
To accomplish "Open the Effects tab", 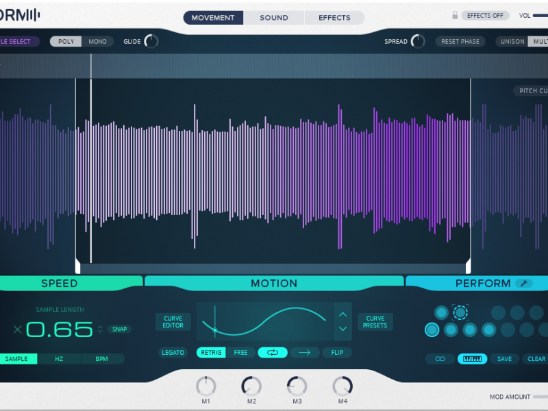I will tap(334, 18).
